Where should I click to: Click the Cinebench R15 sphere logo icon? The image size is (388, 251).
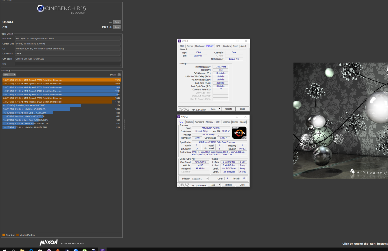[x=41, y=8]
